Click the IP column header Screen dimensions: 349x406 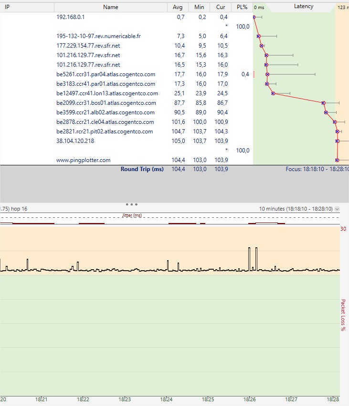click(7, 7)
